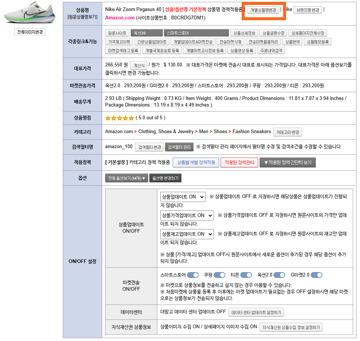Open the 상품재고업데이트 ON dropdown
360x341 pixels.
[x=187, y=234]
